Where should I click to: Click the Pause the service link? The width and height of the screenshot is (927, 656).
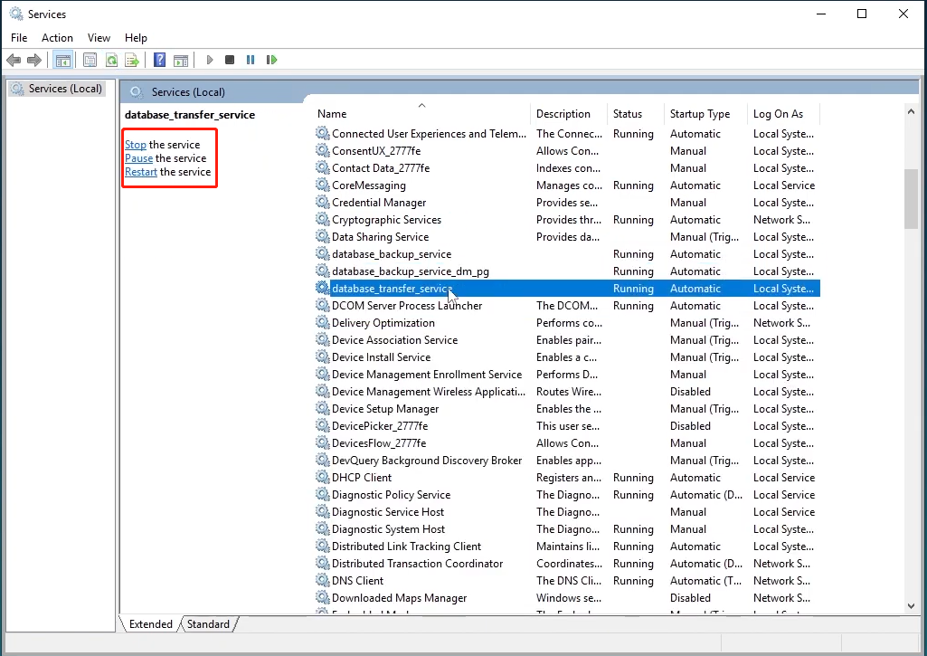click(139, 158)
